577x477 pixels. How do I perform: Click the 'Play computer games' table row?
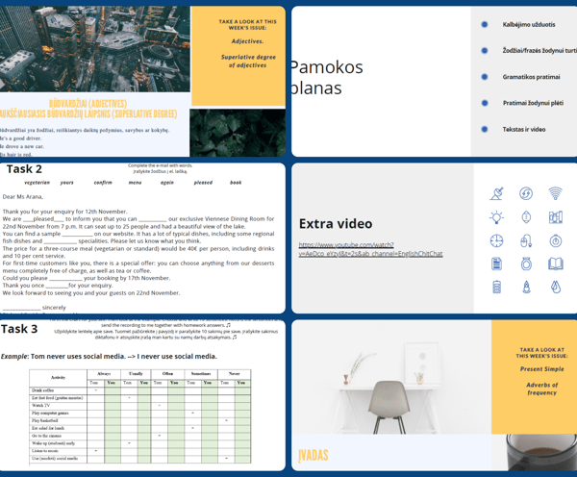click(x=140, y=414)
